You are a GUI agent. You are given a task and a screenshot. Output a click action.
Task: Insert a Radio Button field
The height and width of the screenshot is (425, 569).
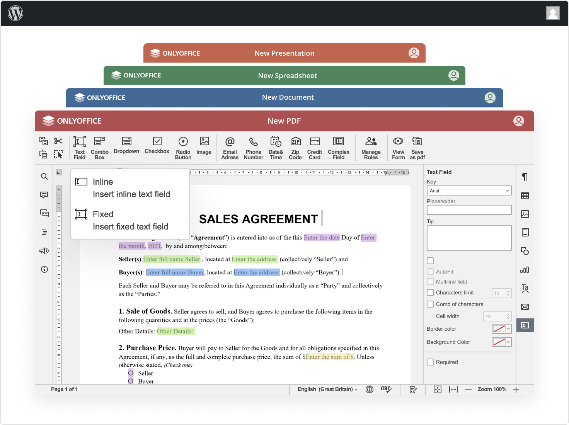point(183,148)
